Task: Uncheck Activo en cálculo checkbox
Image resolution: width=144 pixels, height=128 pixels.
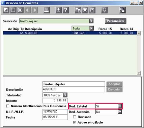Action: tap(75, 123)
